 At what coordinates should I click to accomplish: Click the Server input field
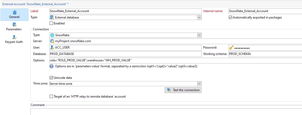point(176,41)
